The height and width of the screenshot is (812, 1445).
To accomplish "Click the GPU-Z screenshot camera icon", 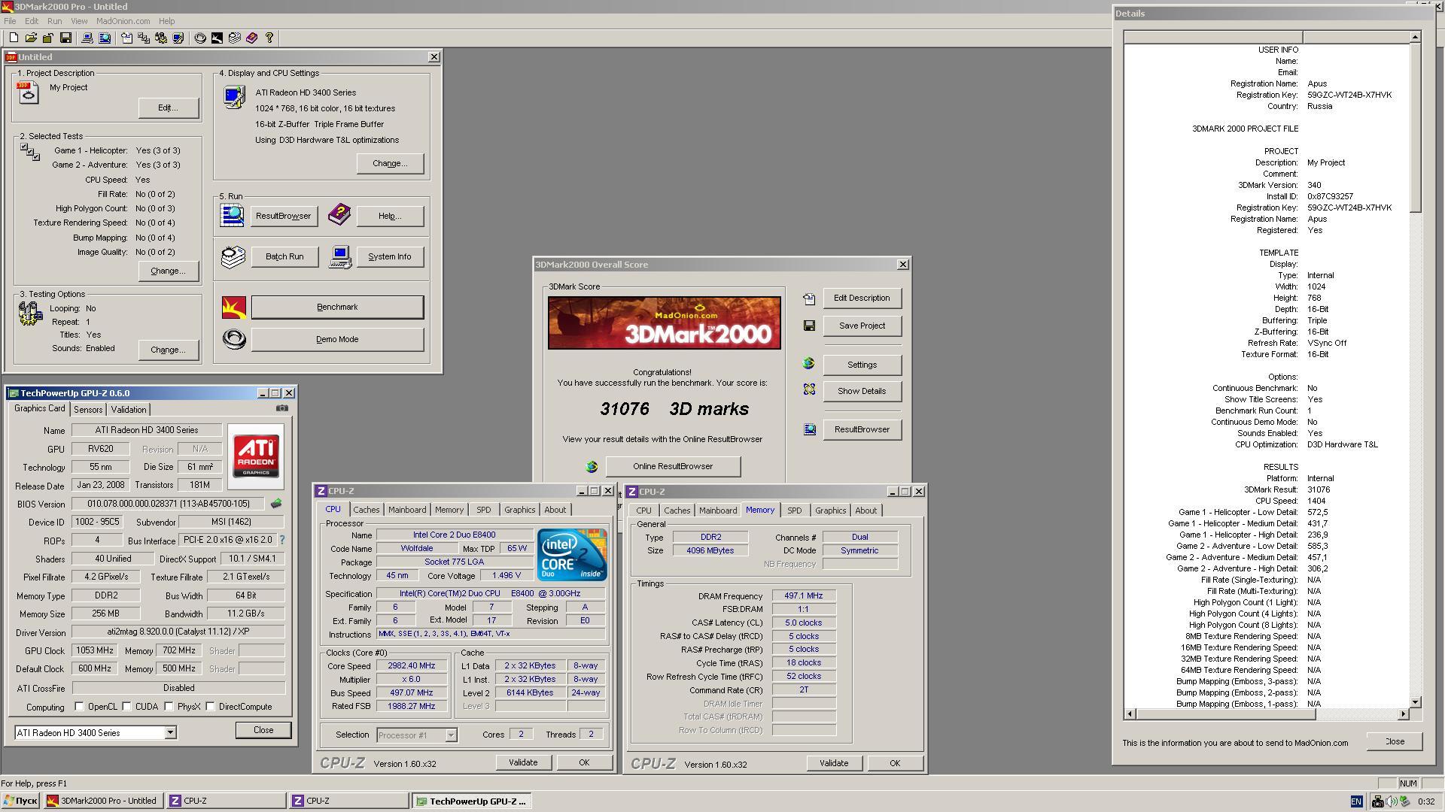I will (281, 408).
